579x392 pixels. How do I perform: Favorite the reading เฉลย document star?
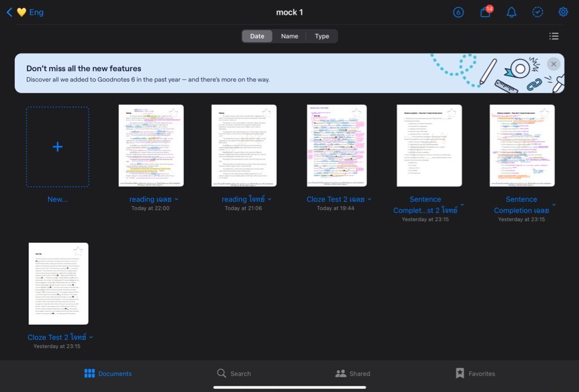point(174,113)
